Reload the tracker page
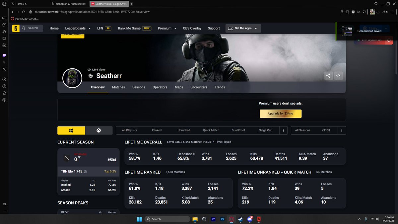 pos(24,12)
